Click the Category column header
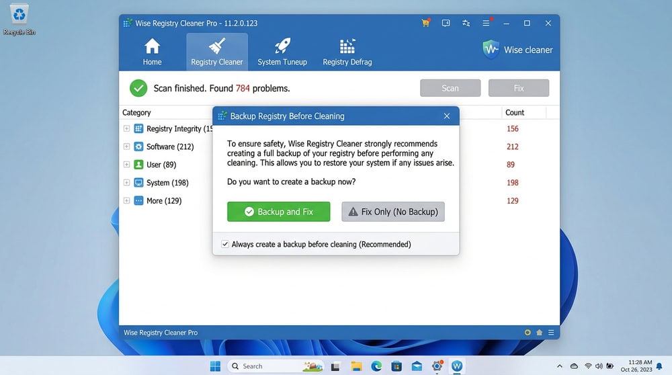Viewport: 672px width, 375px height. [136, 112]
